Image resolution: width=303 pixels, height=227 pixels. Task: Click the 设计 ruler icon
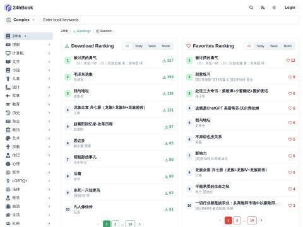point(8,87)
